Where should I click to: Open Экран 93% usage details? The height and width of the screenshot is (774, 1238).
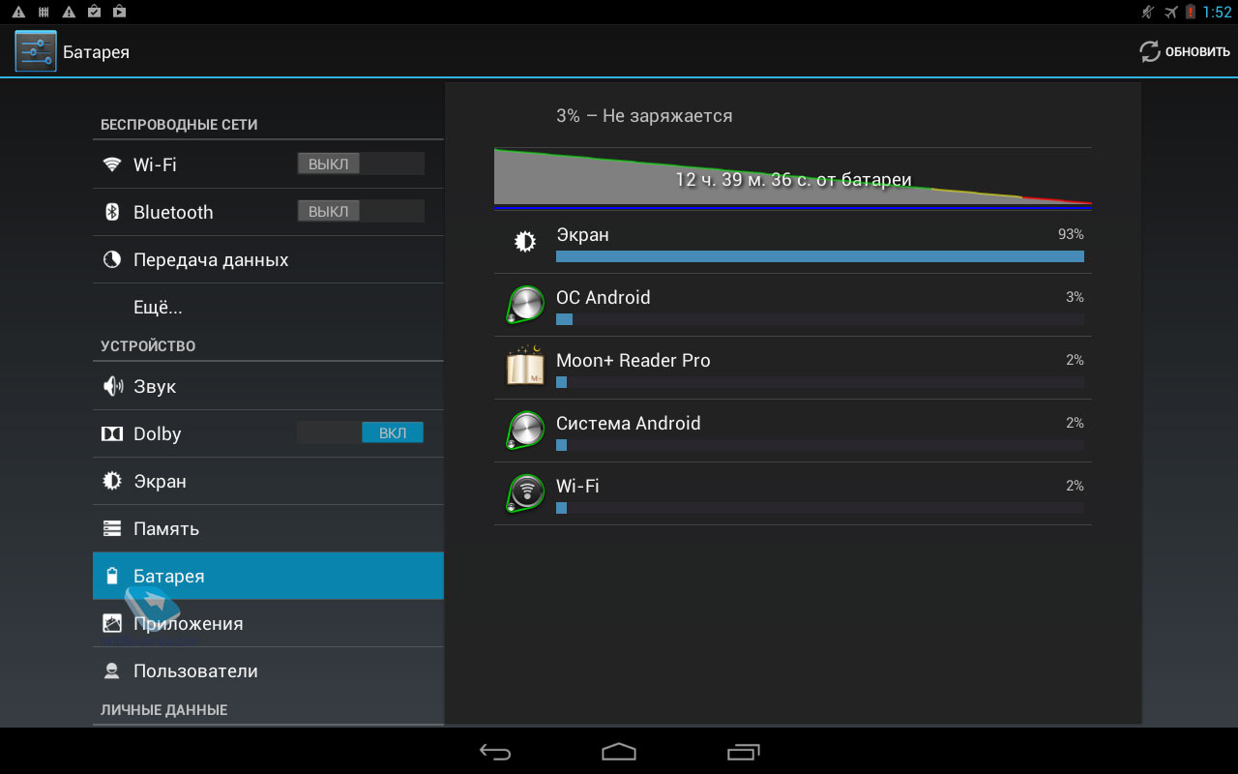click(x=793, y=242)
